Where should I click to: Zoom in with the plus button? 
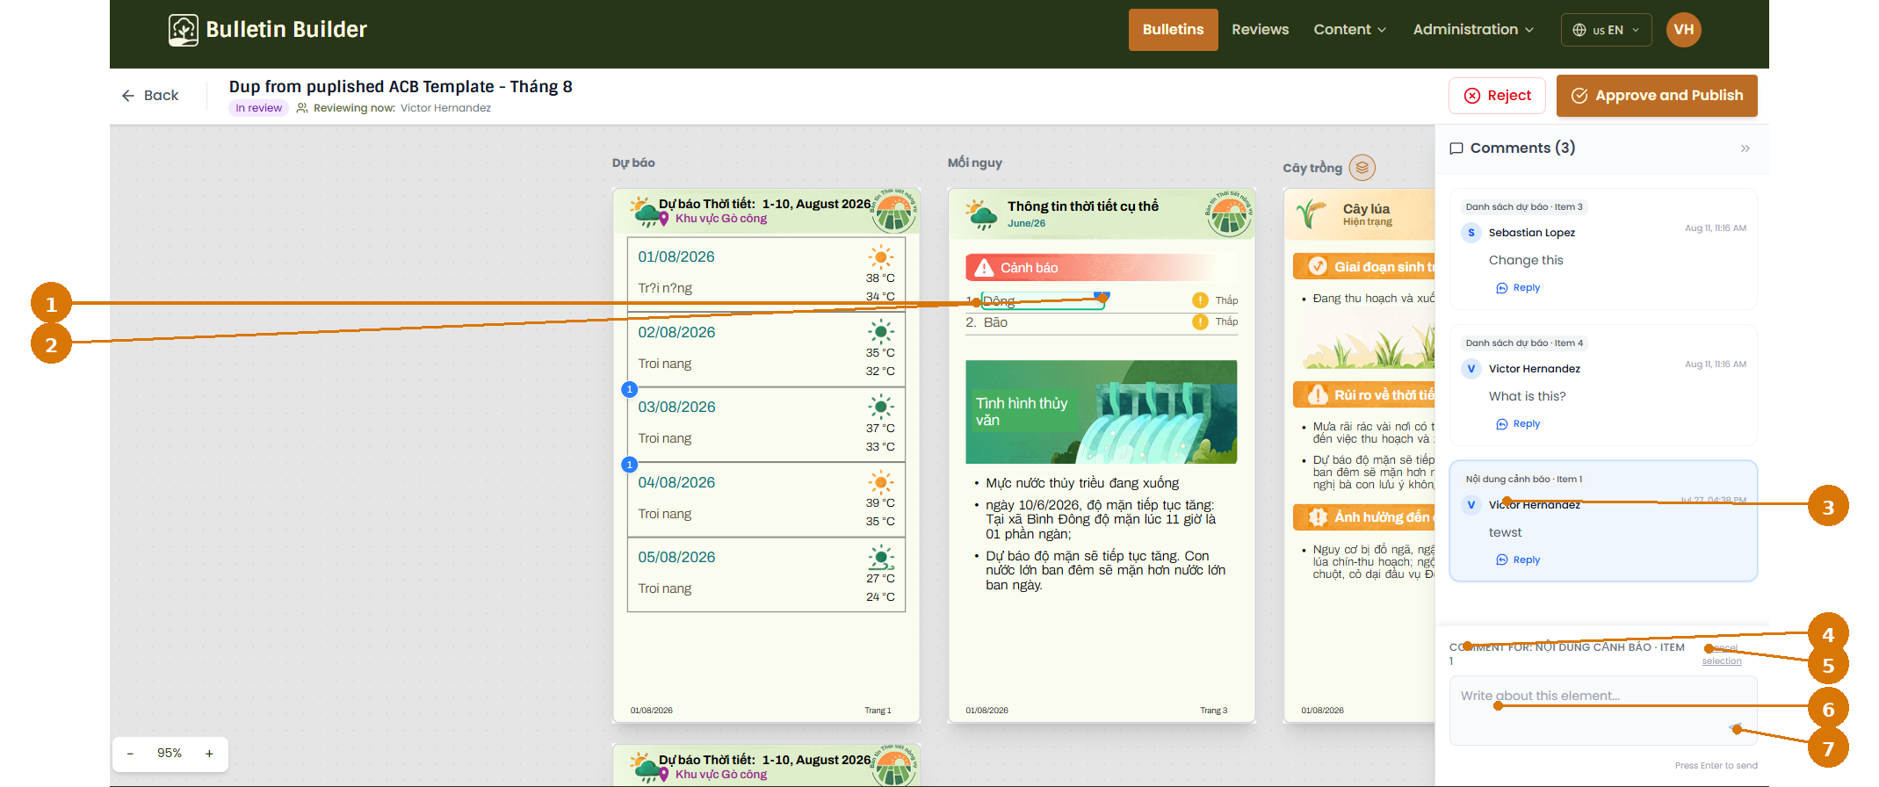click(209, 754)
